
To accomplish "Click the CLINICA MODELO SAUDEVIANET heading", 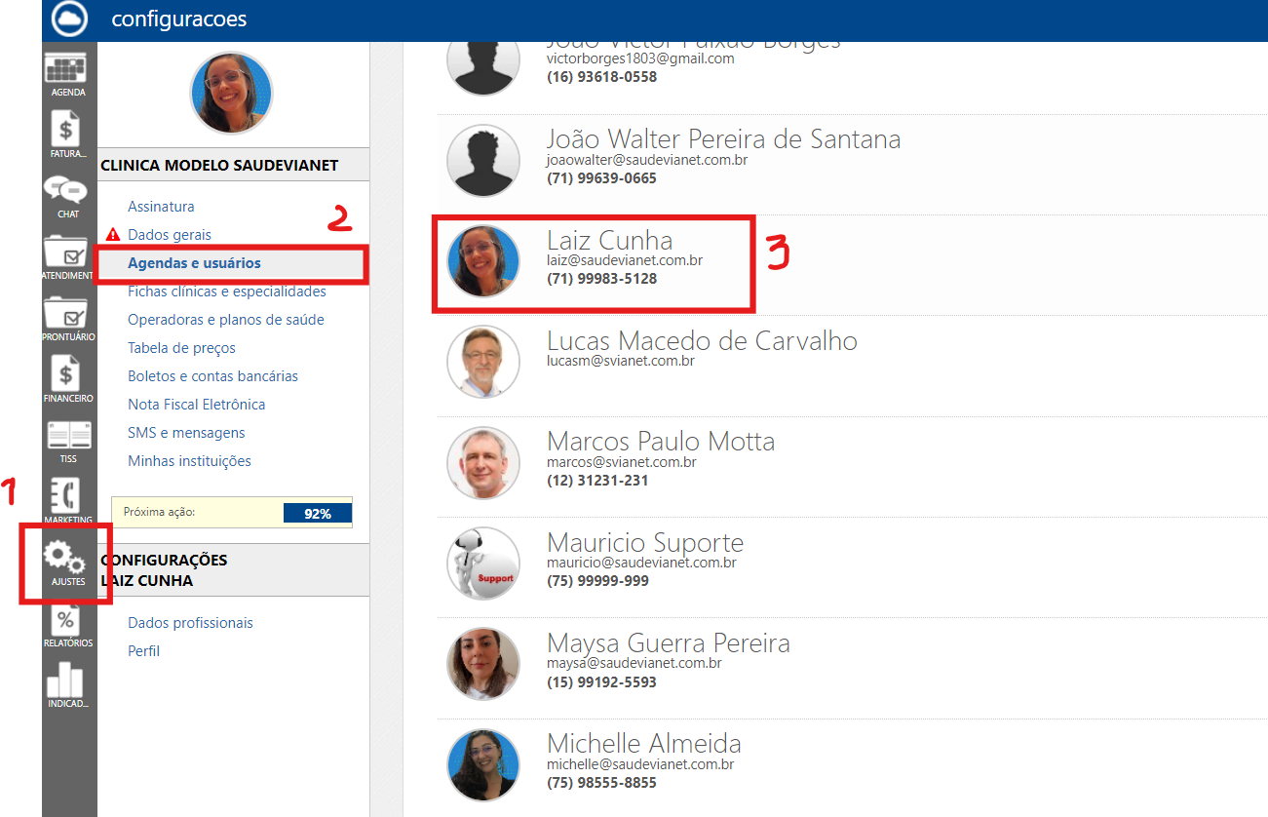I will [x=219, y=166].
